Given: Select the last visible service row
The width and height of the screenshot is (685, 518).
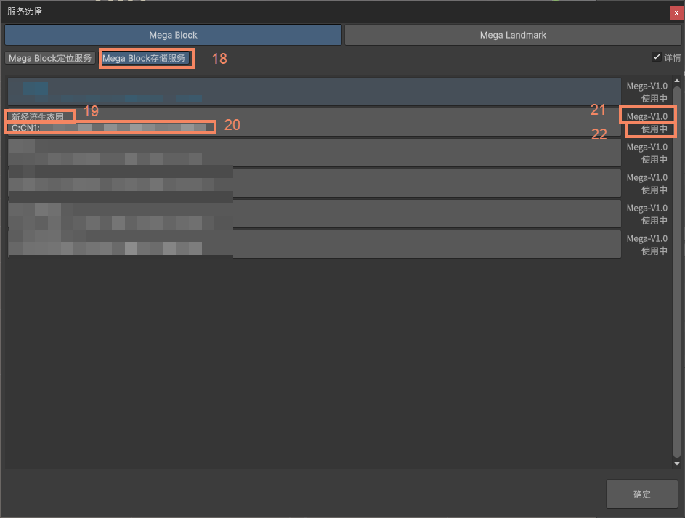Looking at the screenshot, I should tap(312, 244).
